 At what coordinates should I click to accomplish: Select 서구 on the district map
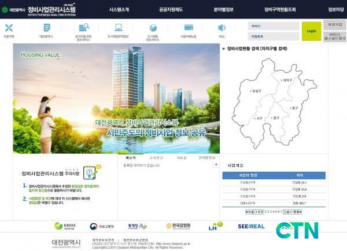click(x=259, y=119)
